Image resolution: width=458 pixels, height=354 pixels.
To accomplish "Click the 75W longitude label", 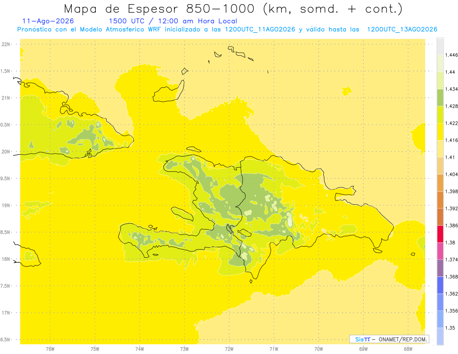I will (95, 349).
